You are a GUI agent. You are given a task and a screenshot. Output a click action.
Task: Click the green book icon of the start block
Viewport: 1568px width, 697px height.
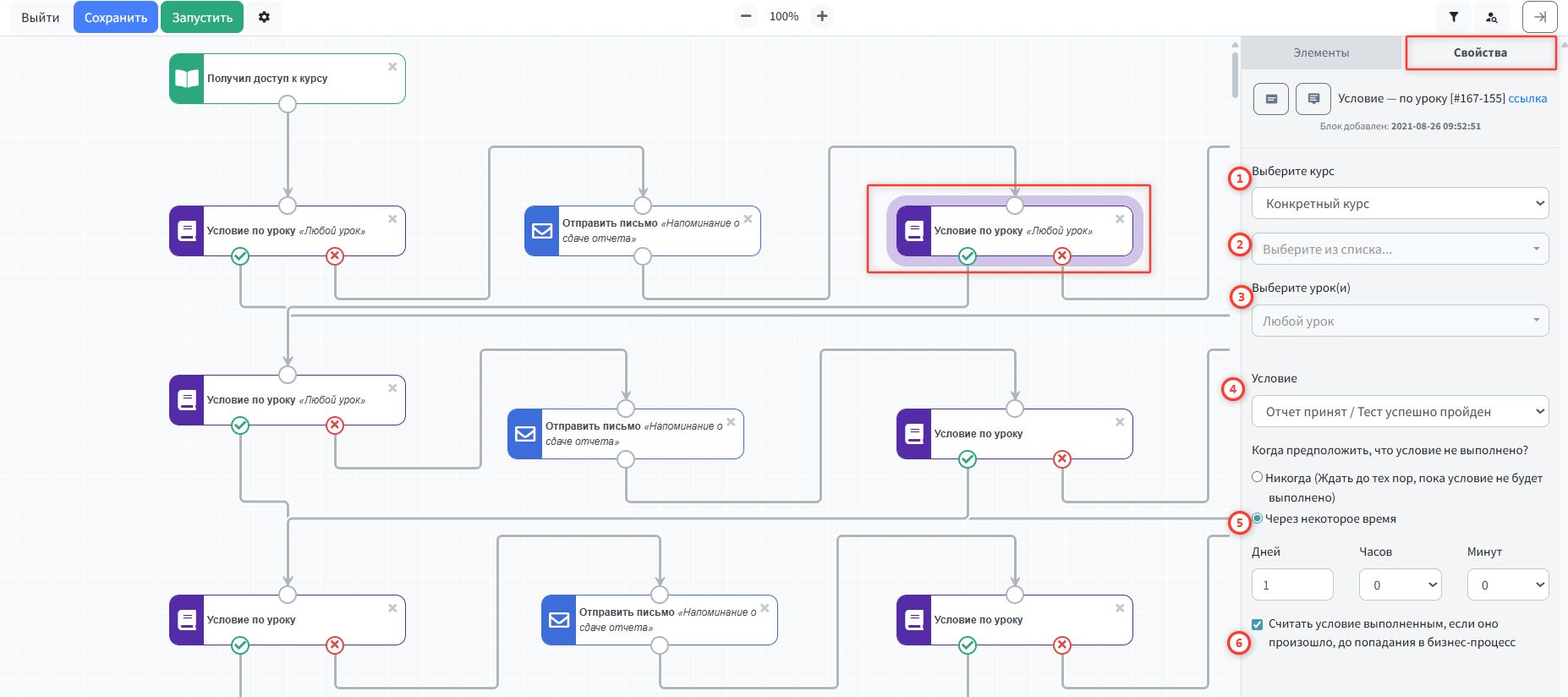(187, 79)
